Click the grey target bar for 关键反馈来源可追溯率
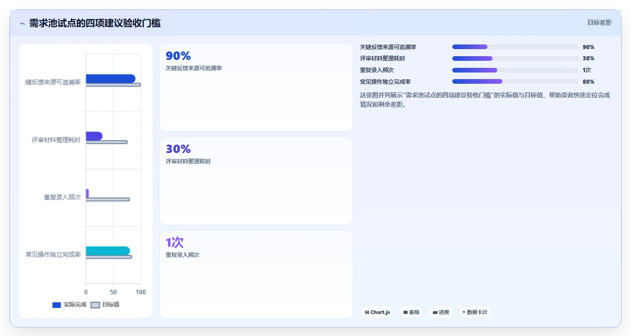 point(113,85)
